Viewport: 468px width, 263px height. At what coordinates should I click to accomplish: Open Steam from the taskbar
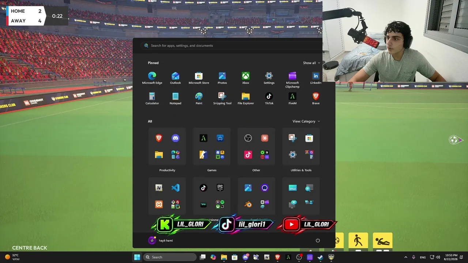(321, 257)
